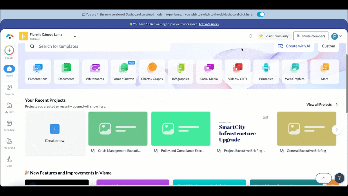The image size is (348, 196).
Task: Open the Videos / GIF's category
Action: (x=238, y=71)
